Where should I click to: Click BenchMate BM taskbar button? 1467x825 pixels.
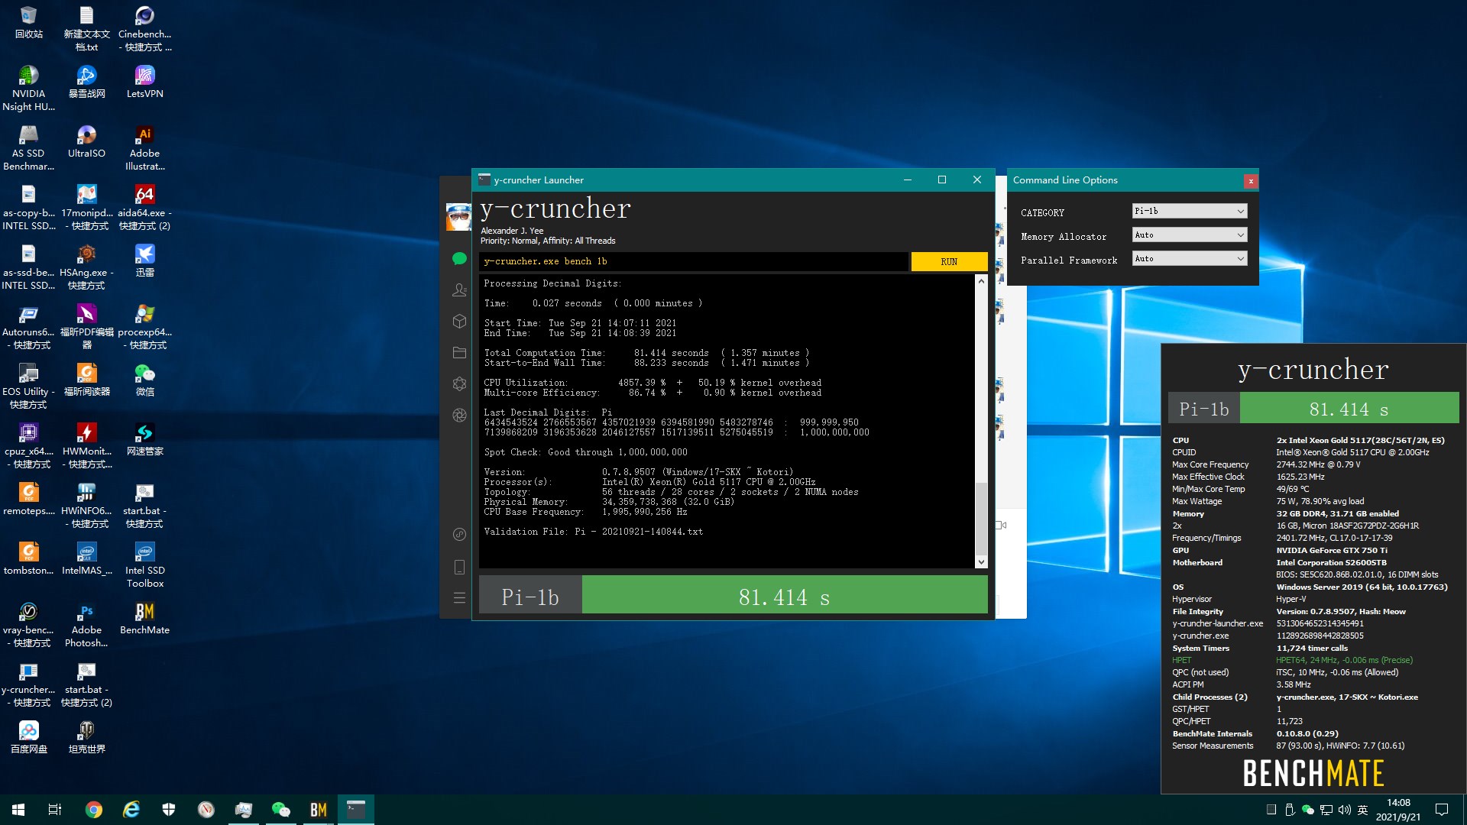pos(319,810)
